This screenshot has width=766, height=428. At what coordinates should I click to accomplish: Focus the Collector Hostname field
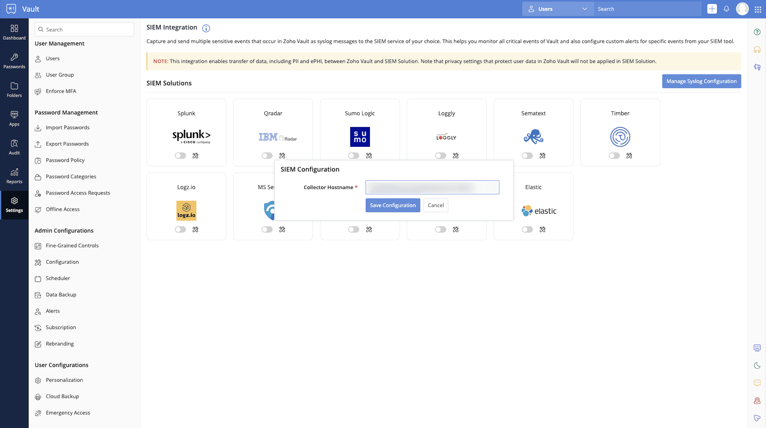432,187
